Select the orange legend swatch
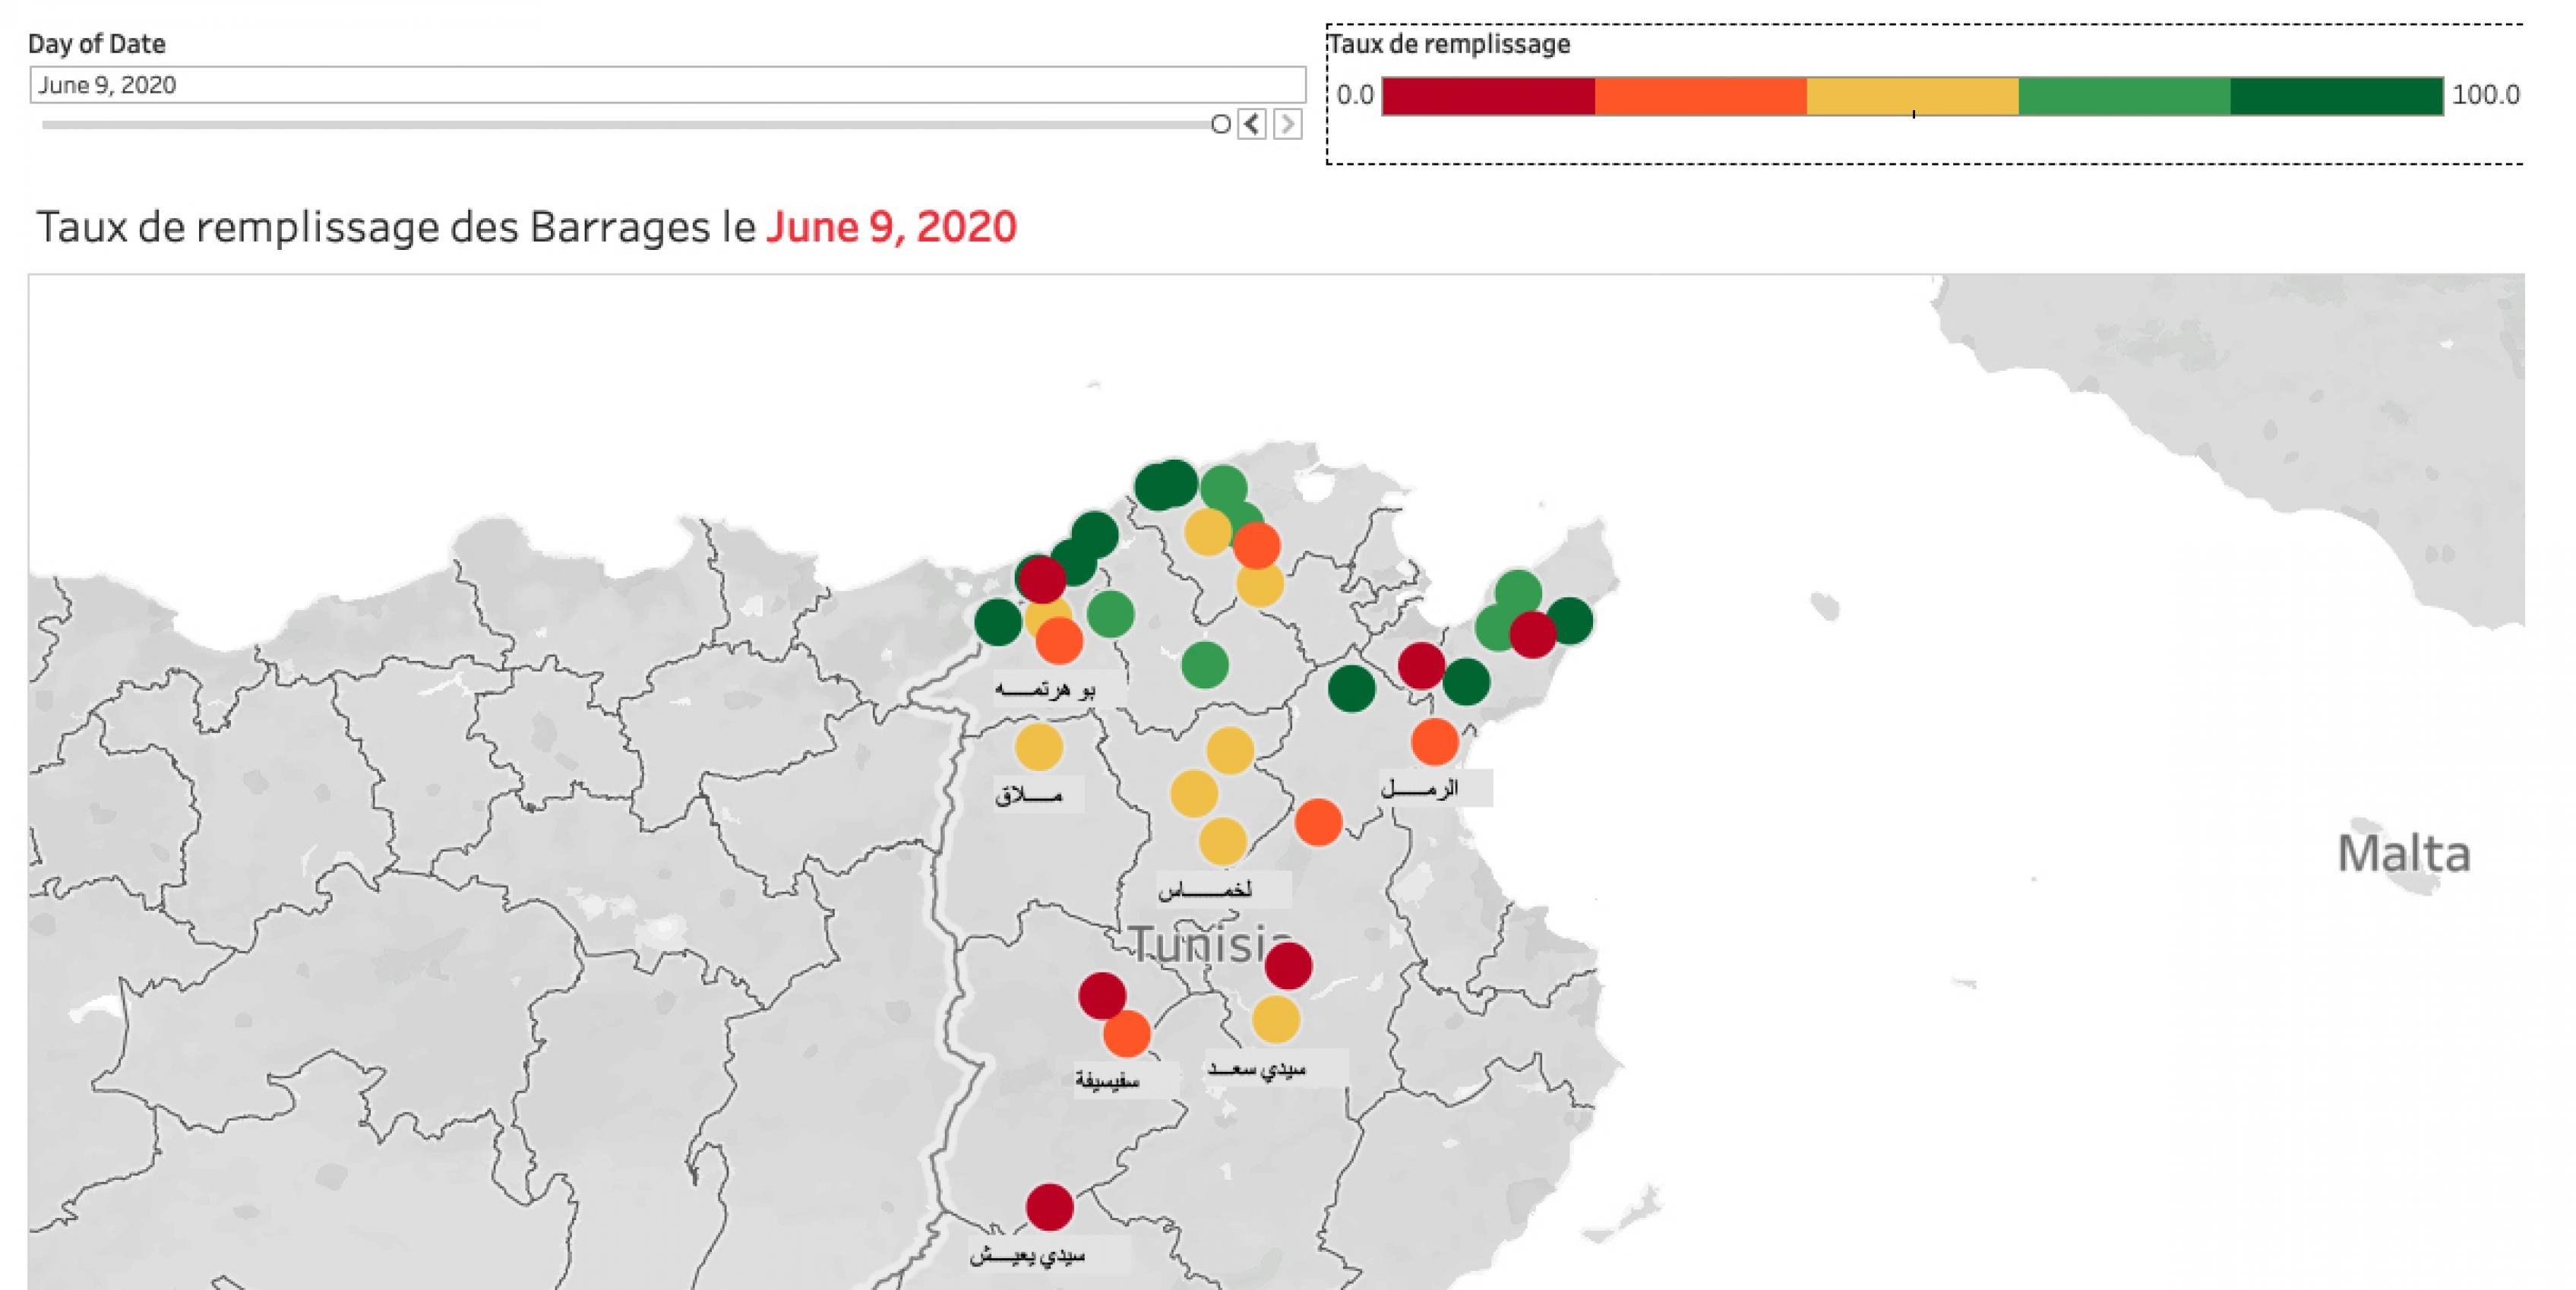The image size is (2576, 1290). (1700, 96)
